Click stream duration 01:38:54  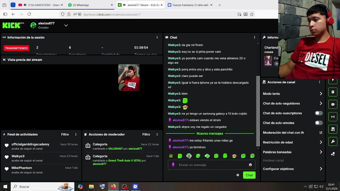click(x=141, y=47)
